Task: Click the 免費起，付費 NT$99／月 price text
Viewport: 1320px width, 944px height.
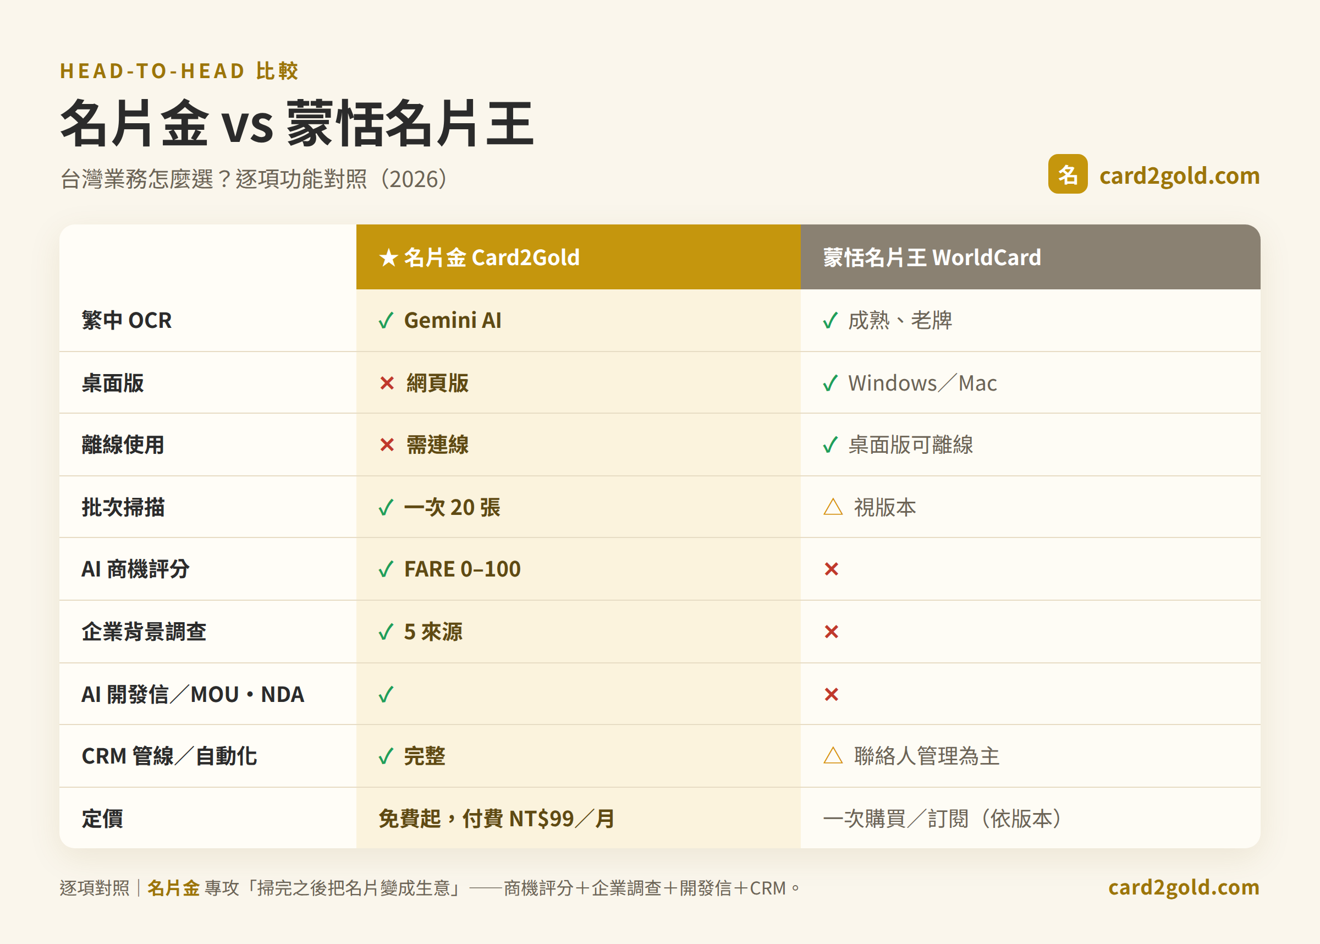Action: click(497, 819)
